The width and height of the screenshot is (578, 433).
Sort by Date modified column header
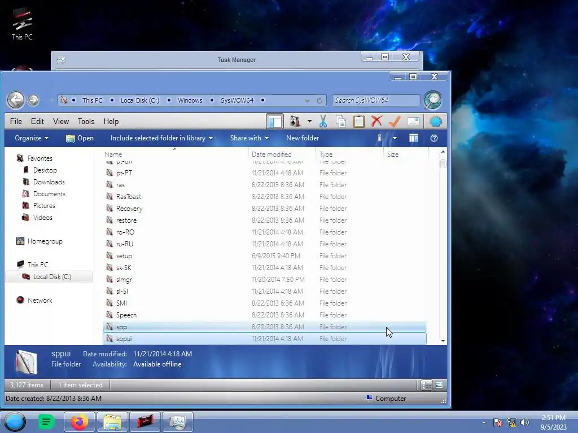coord(272,154)
